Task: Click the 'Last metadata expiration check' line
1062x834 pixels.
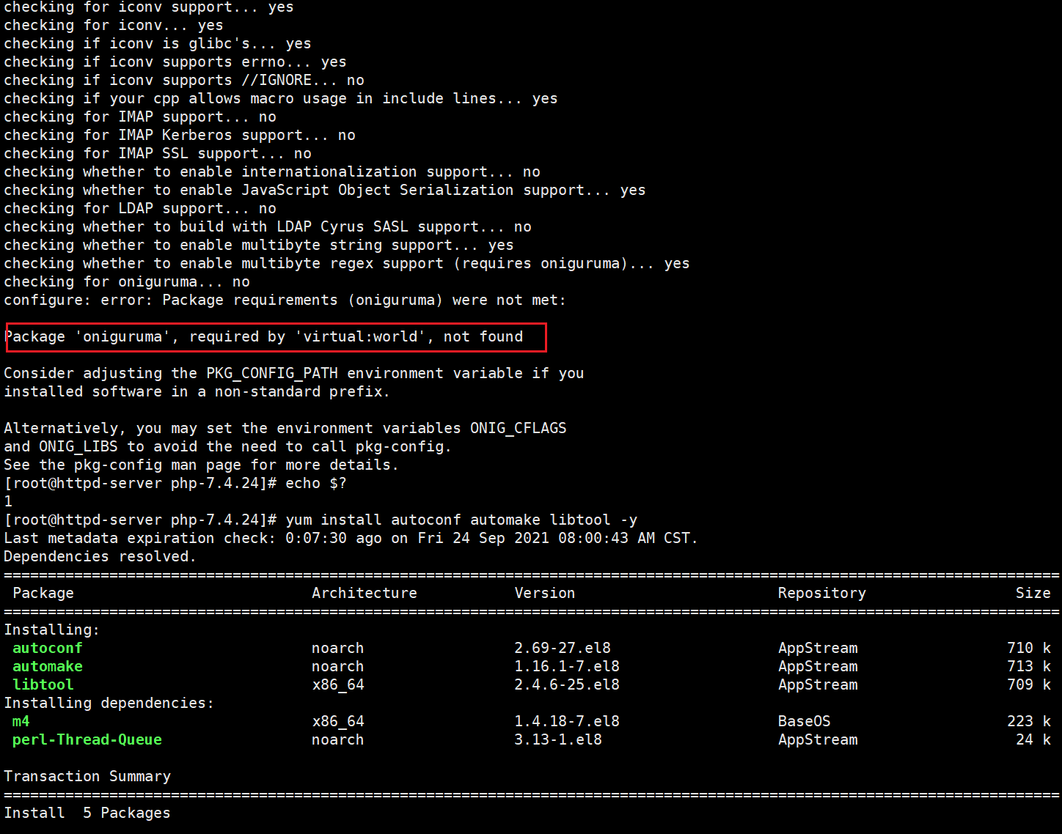Action: click(351, 539)
